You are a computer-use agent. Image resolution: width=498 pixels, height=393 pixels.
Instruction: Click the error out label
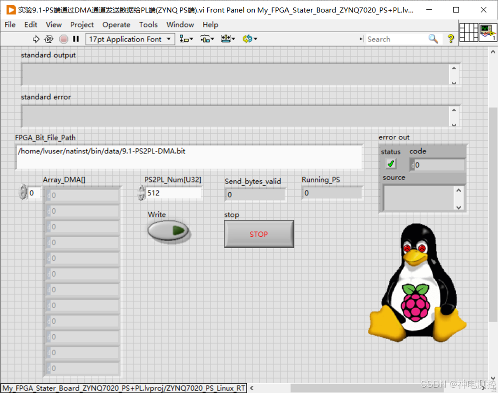point(394,137)
